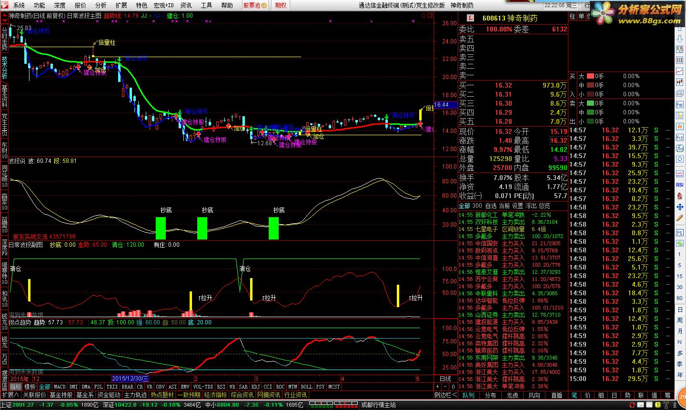686x410 pixels.
Task: Open the F12 trading icon
Action: 680,137
